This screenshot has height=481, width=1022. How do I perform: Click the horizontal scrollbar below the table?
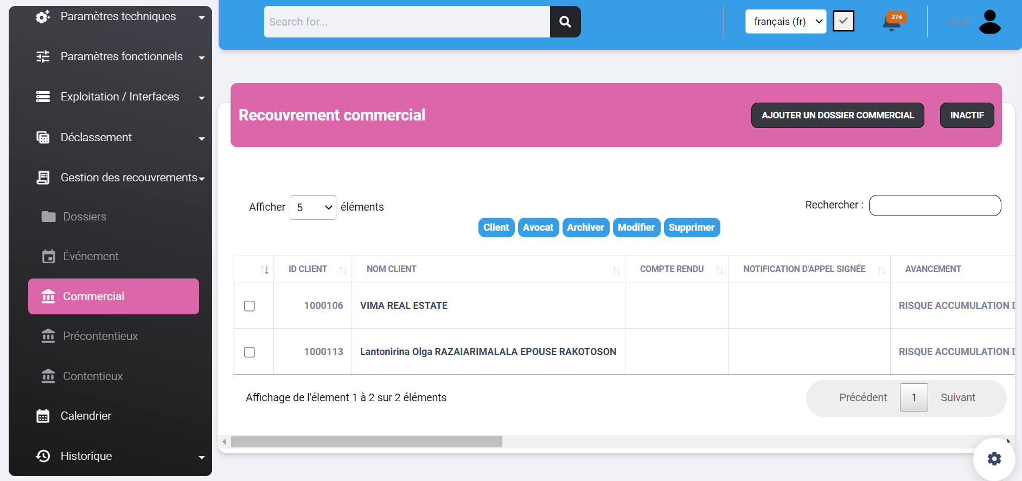point(366,442)
